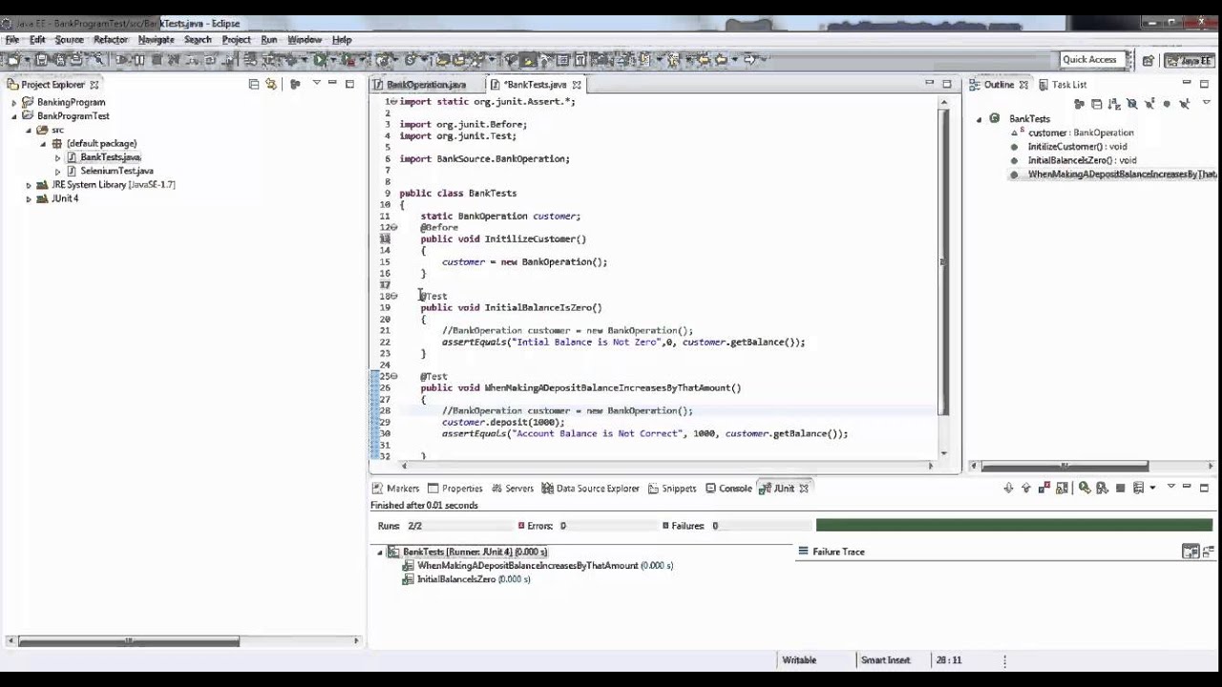The width and height of the screenshot is (1222, 687).
Task: Click the Outline Focus on Active Task icon
Action: coord(1079,104)
